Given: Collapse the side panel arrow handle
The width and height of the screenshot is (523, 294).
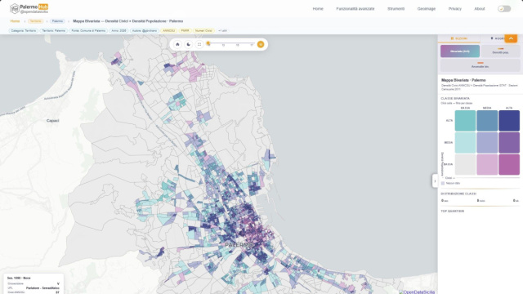Looking at the screenshot, I should [435, 181].
